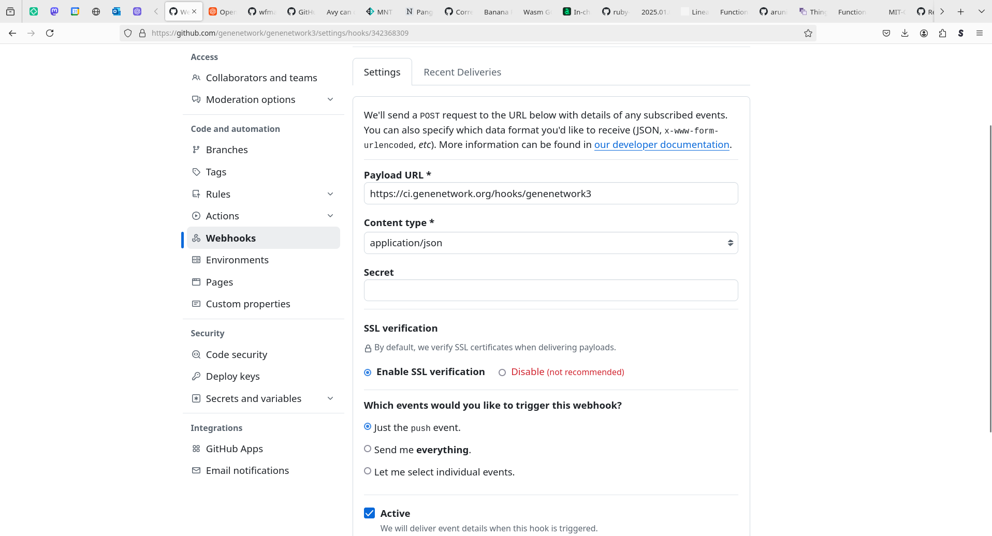Choose the Send me everything option
Screen dimensions: 992x536
click(x=368, y=449)
